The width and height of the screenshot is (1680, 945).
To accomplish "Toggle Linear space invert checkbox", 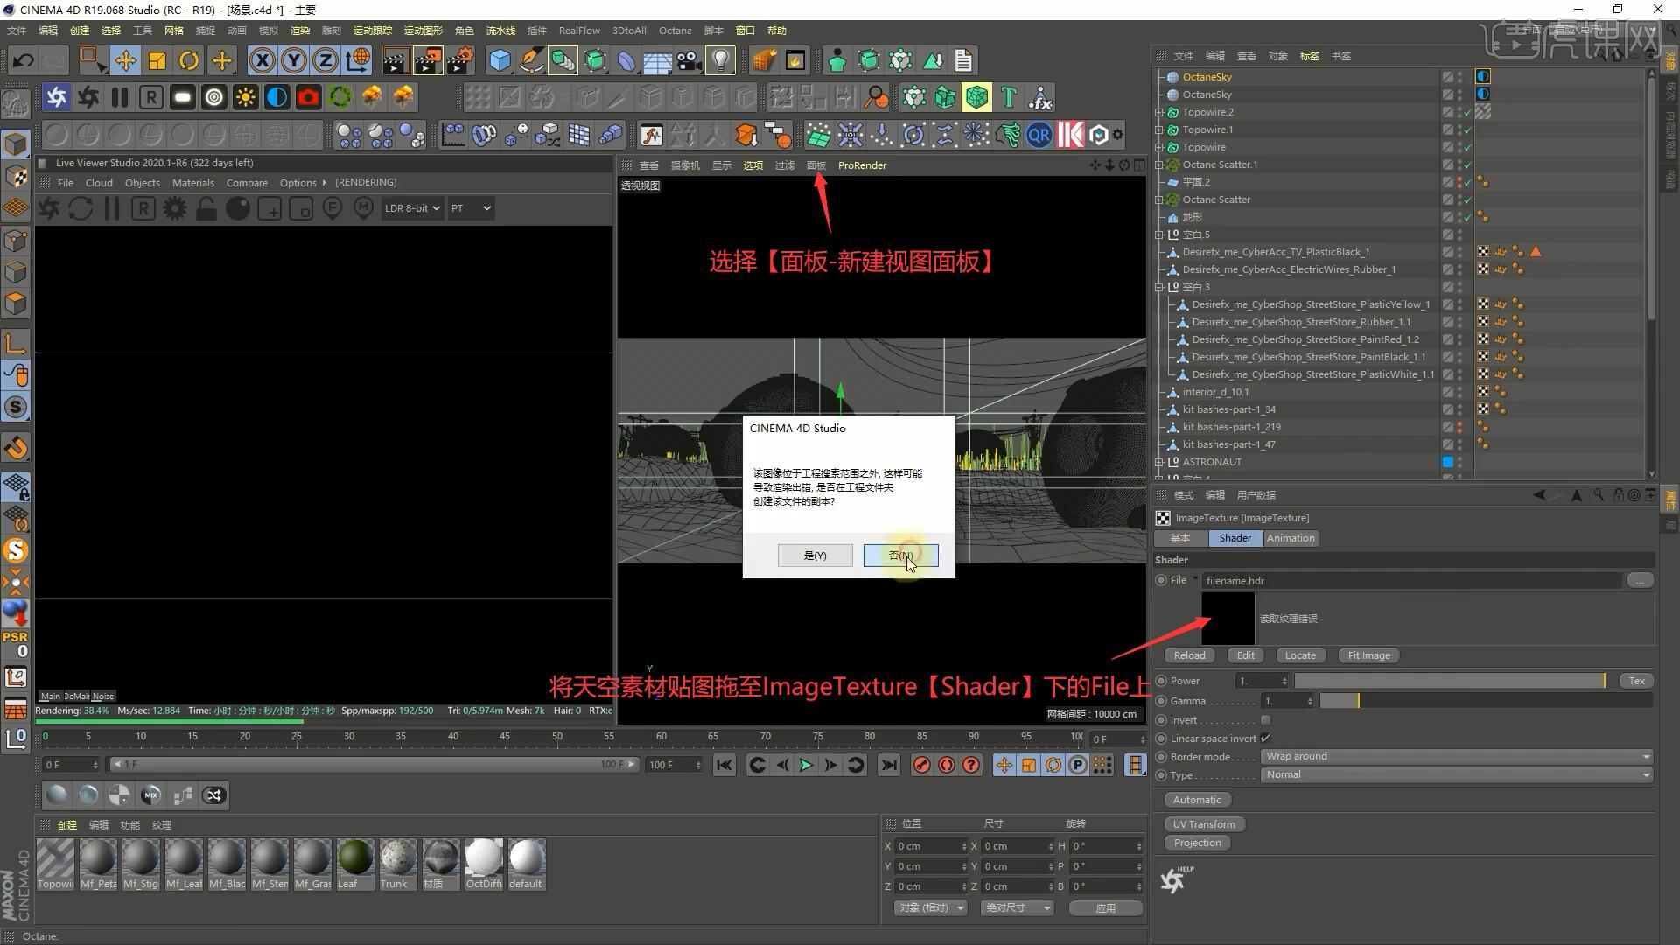I will (1265, 738).
